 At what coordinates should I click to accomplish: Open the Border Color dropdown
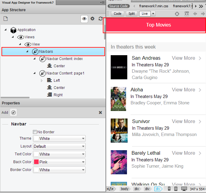pos(59,170)
